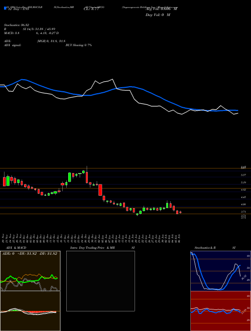Open the blue Stochastics chart panel
Image resolution: width=251 pixels, height=331 pixels.
[220, 271]
